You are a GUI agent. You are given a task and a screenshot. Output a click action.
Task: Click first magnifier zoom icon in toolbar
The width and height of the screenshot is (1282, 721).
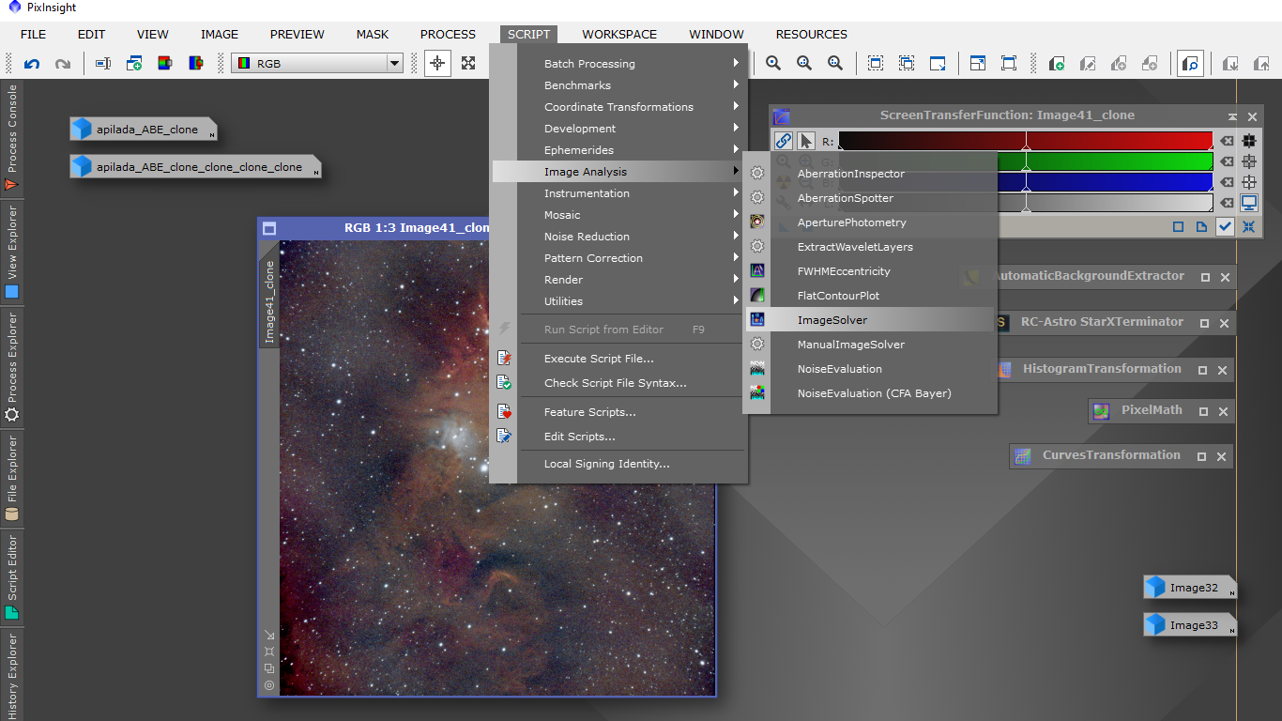coord(773,64)
